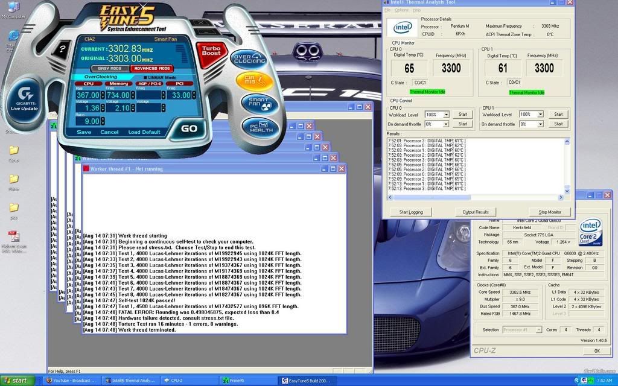The height and width of the screenshot is (386, 618).
Task: Open the PC Health section button
Action: click(261, 127)
